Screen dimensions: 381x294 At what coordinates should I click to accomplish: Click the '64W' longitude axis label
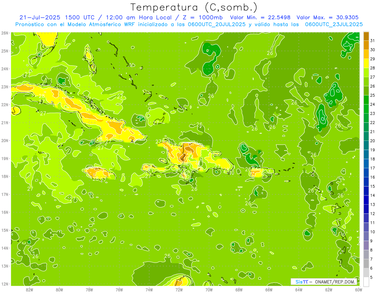299,290
